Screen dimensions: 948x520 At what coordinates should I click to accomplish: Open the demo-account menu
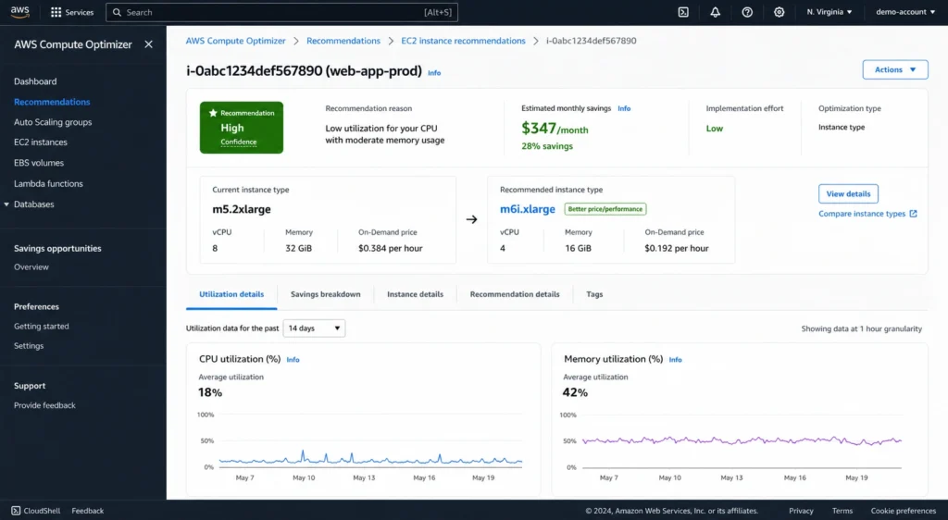pos(905,12)
